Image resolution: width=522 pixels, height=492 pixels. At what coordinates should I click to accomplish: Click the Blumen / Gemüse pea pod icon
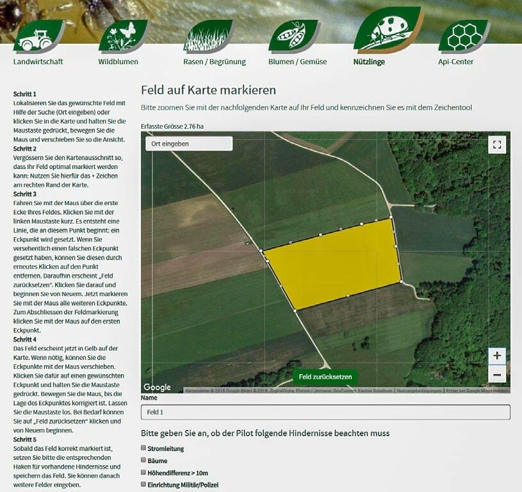point(293,37)
